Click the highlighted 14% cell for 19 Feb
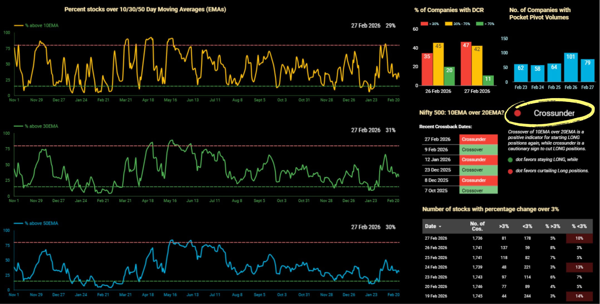 tap(579, 296)
